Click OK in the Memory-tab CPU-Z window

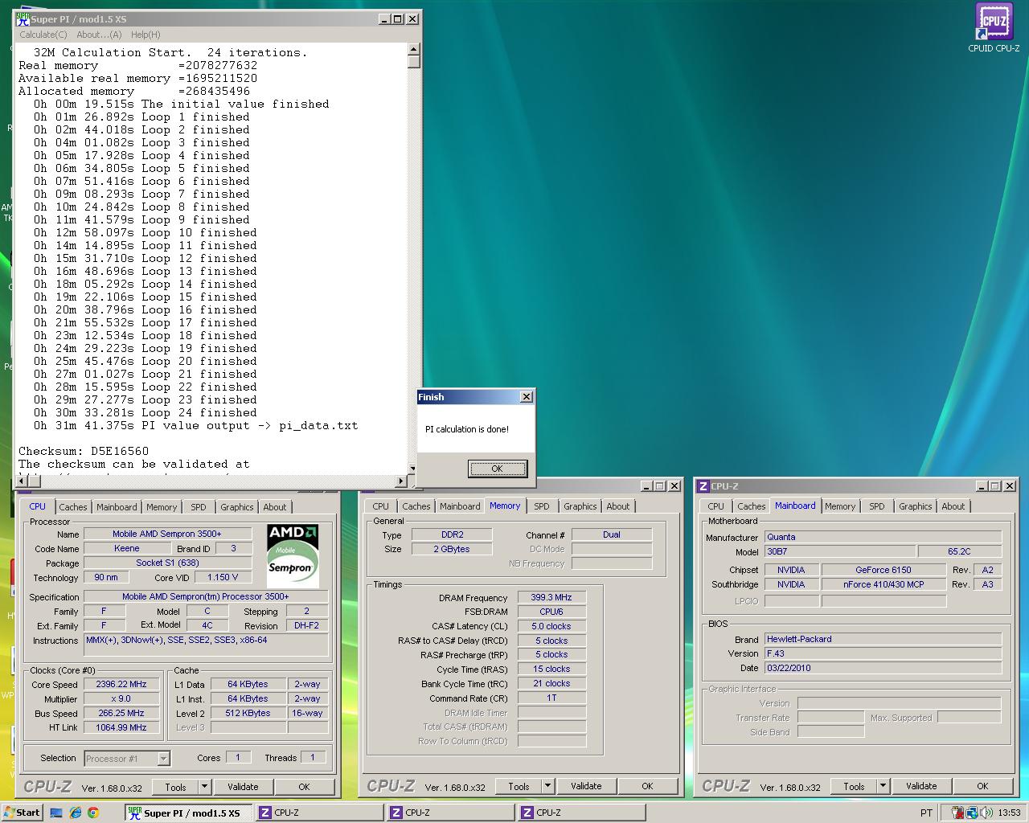pyautogui.click(x=647, y=786)
